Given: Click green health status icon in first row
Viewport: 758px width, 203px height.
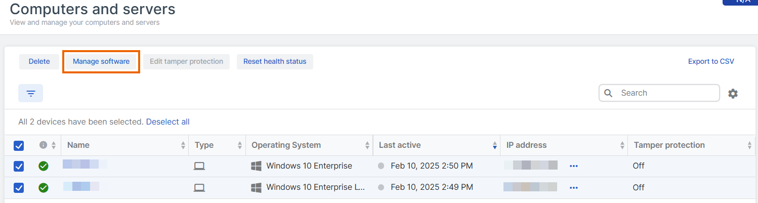Looking at the screenshot, I should 44,166.
